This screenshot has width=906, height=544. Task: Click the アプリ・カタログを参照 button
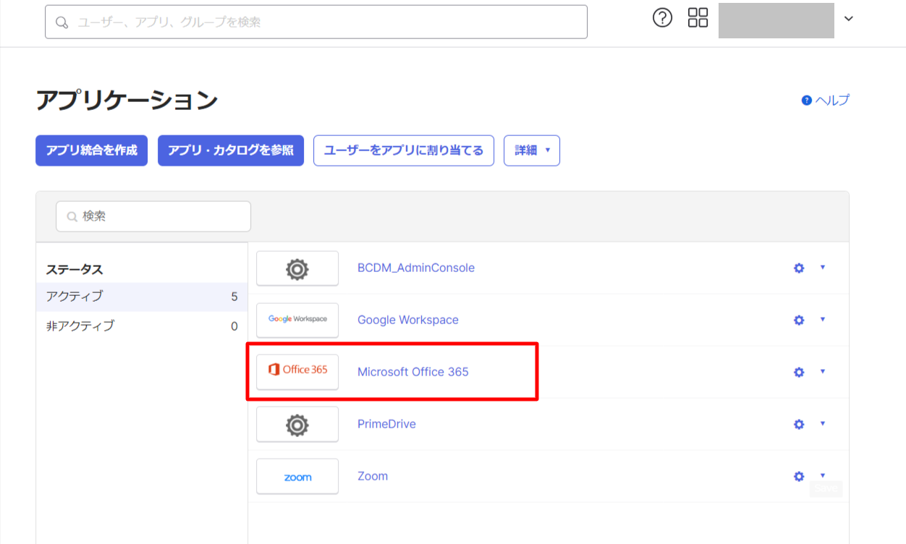point(230,150)
